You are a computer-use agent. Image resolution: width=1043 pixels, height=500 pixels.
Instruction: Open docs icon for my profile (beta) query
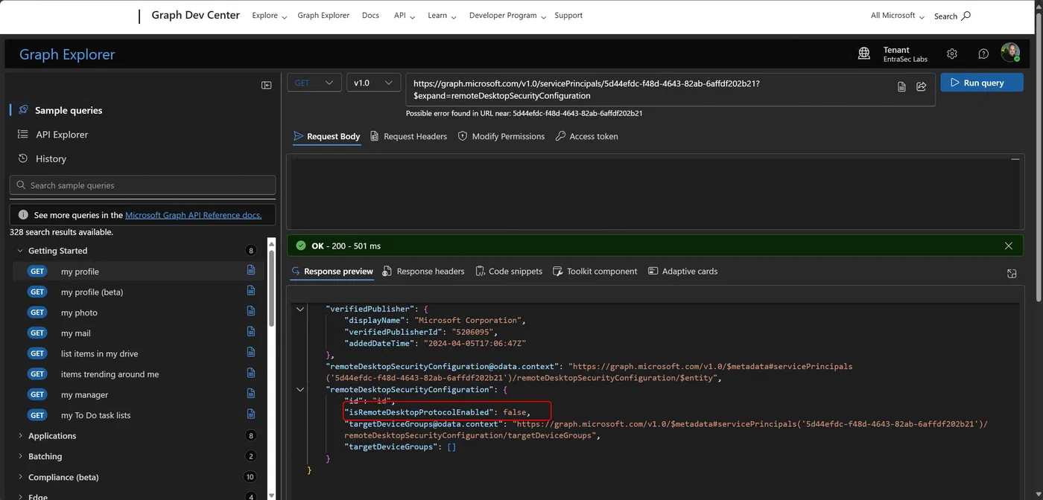tap(251, 292)
